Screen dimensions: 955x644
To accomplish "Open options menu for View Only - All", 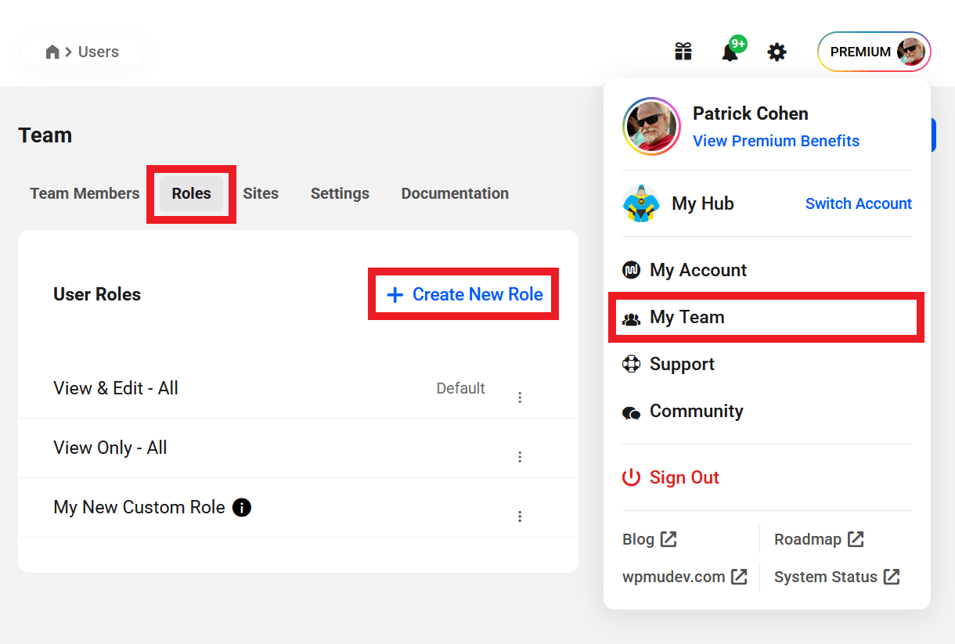I will point(520,457).
